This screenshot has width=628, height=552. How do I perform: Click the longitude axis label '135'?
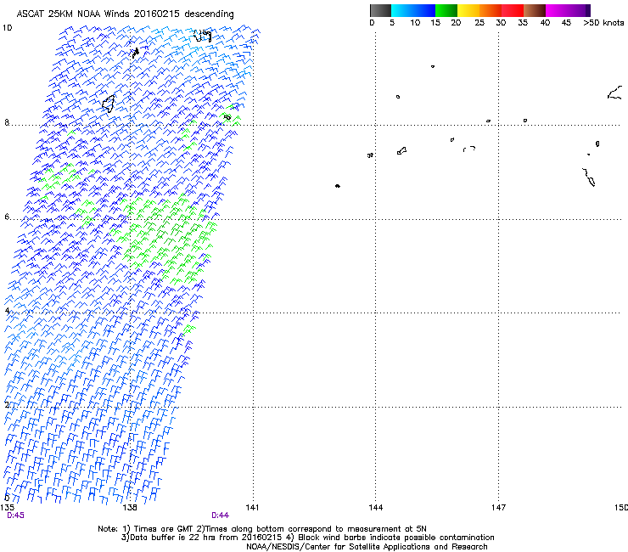[7, 508]
